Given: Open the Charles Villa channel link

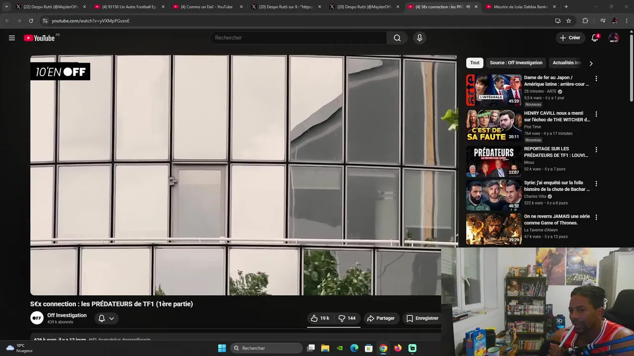Looking at the screenshot, I should coord(535,196).
